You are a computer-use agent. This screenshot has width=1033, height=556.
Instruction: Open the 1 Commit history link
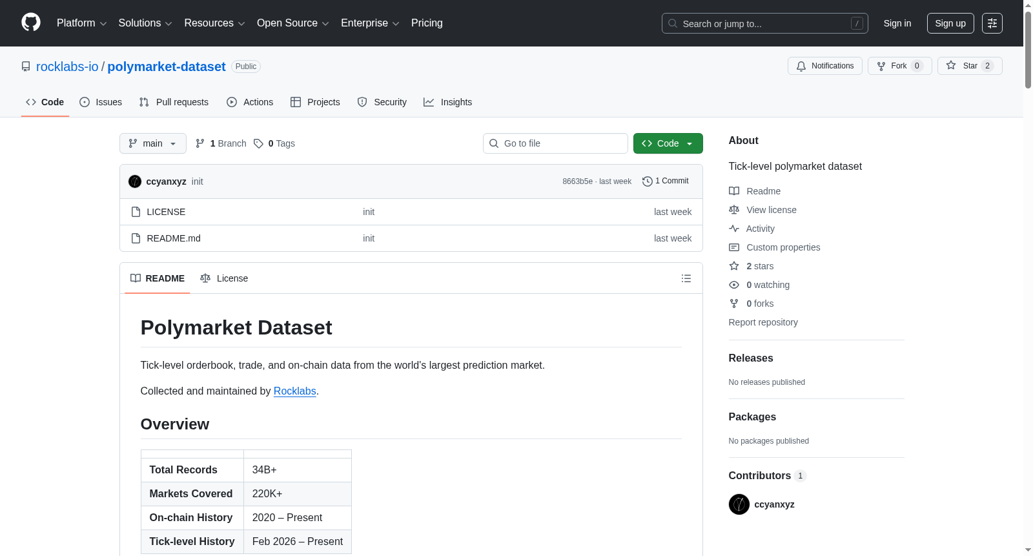[x=666, y=181]
